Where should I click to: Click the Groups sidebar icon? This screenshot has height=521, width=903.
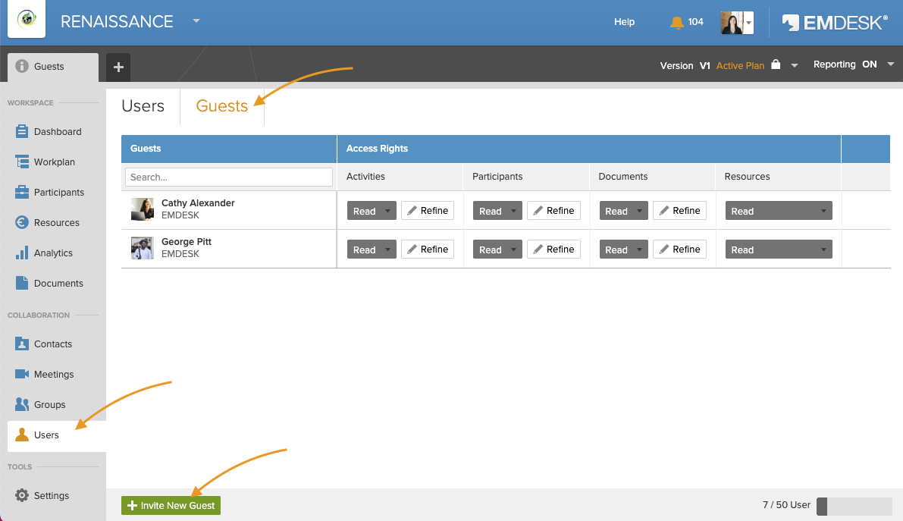(22, 404)
